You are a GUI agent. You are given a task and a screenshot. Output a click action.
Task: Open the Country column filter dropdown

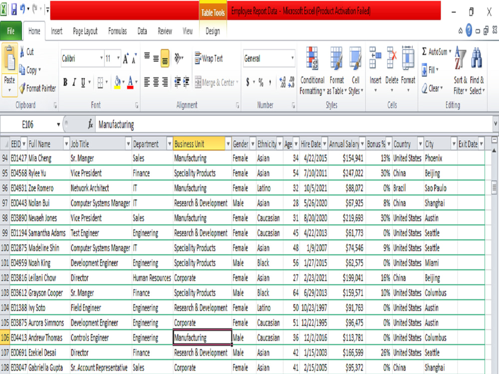pos(420,144)
